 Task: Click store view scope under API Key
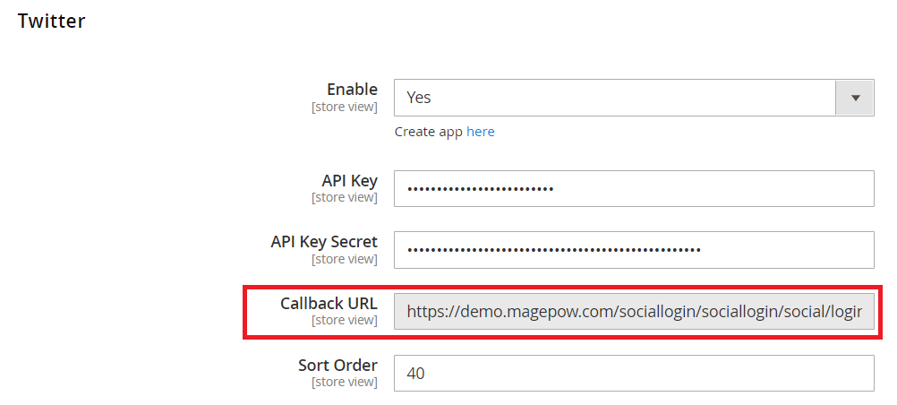click(x=344, y=198)
